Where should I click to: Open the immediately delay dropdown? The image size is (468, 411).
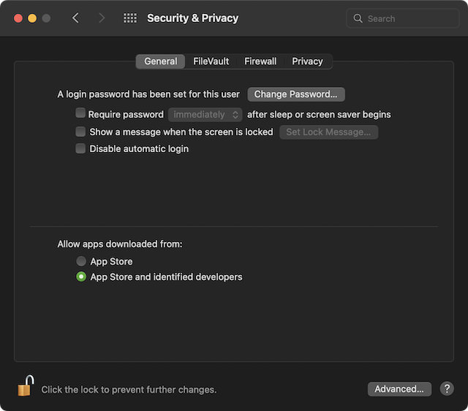[205, 114]
